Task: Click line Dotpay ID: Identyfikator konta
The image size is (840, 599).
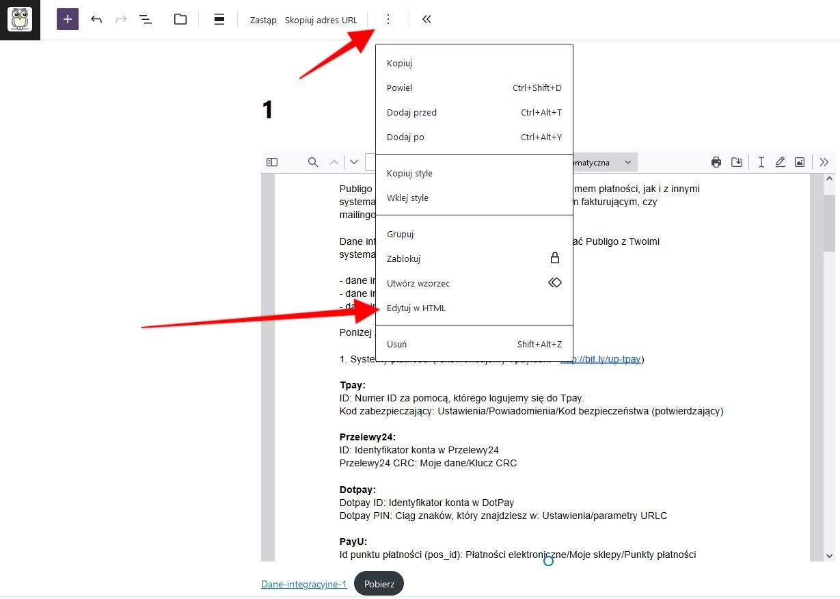Action: point(426,503)
